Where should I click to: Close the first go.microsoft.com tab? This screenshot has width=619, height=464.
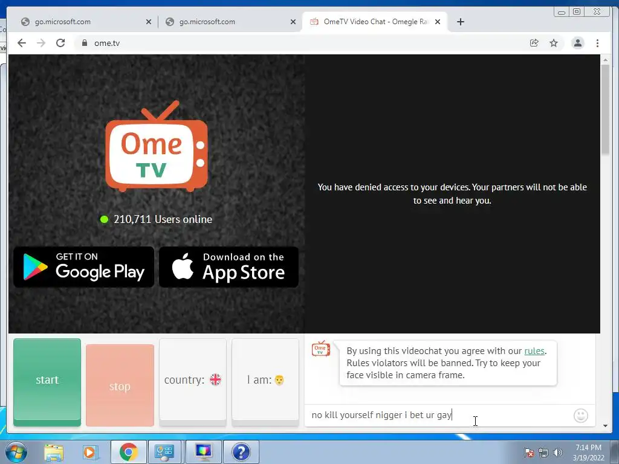(x=149, y=22)
